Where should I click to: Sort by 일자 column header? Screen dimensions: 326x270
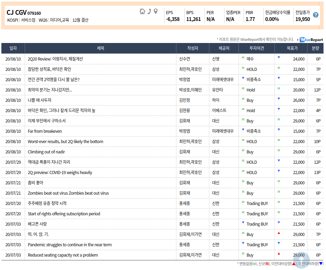pyautogui.click(x=13, y=48)
